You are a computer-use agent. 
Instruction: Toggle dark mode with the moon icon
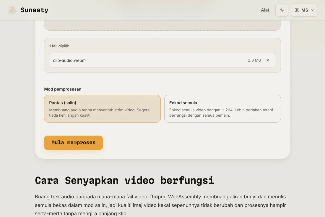tap(282, 10)
